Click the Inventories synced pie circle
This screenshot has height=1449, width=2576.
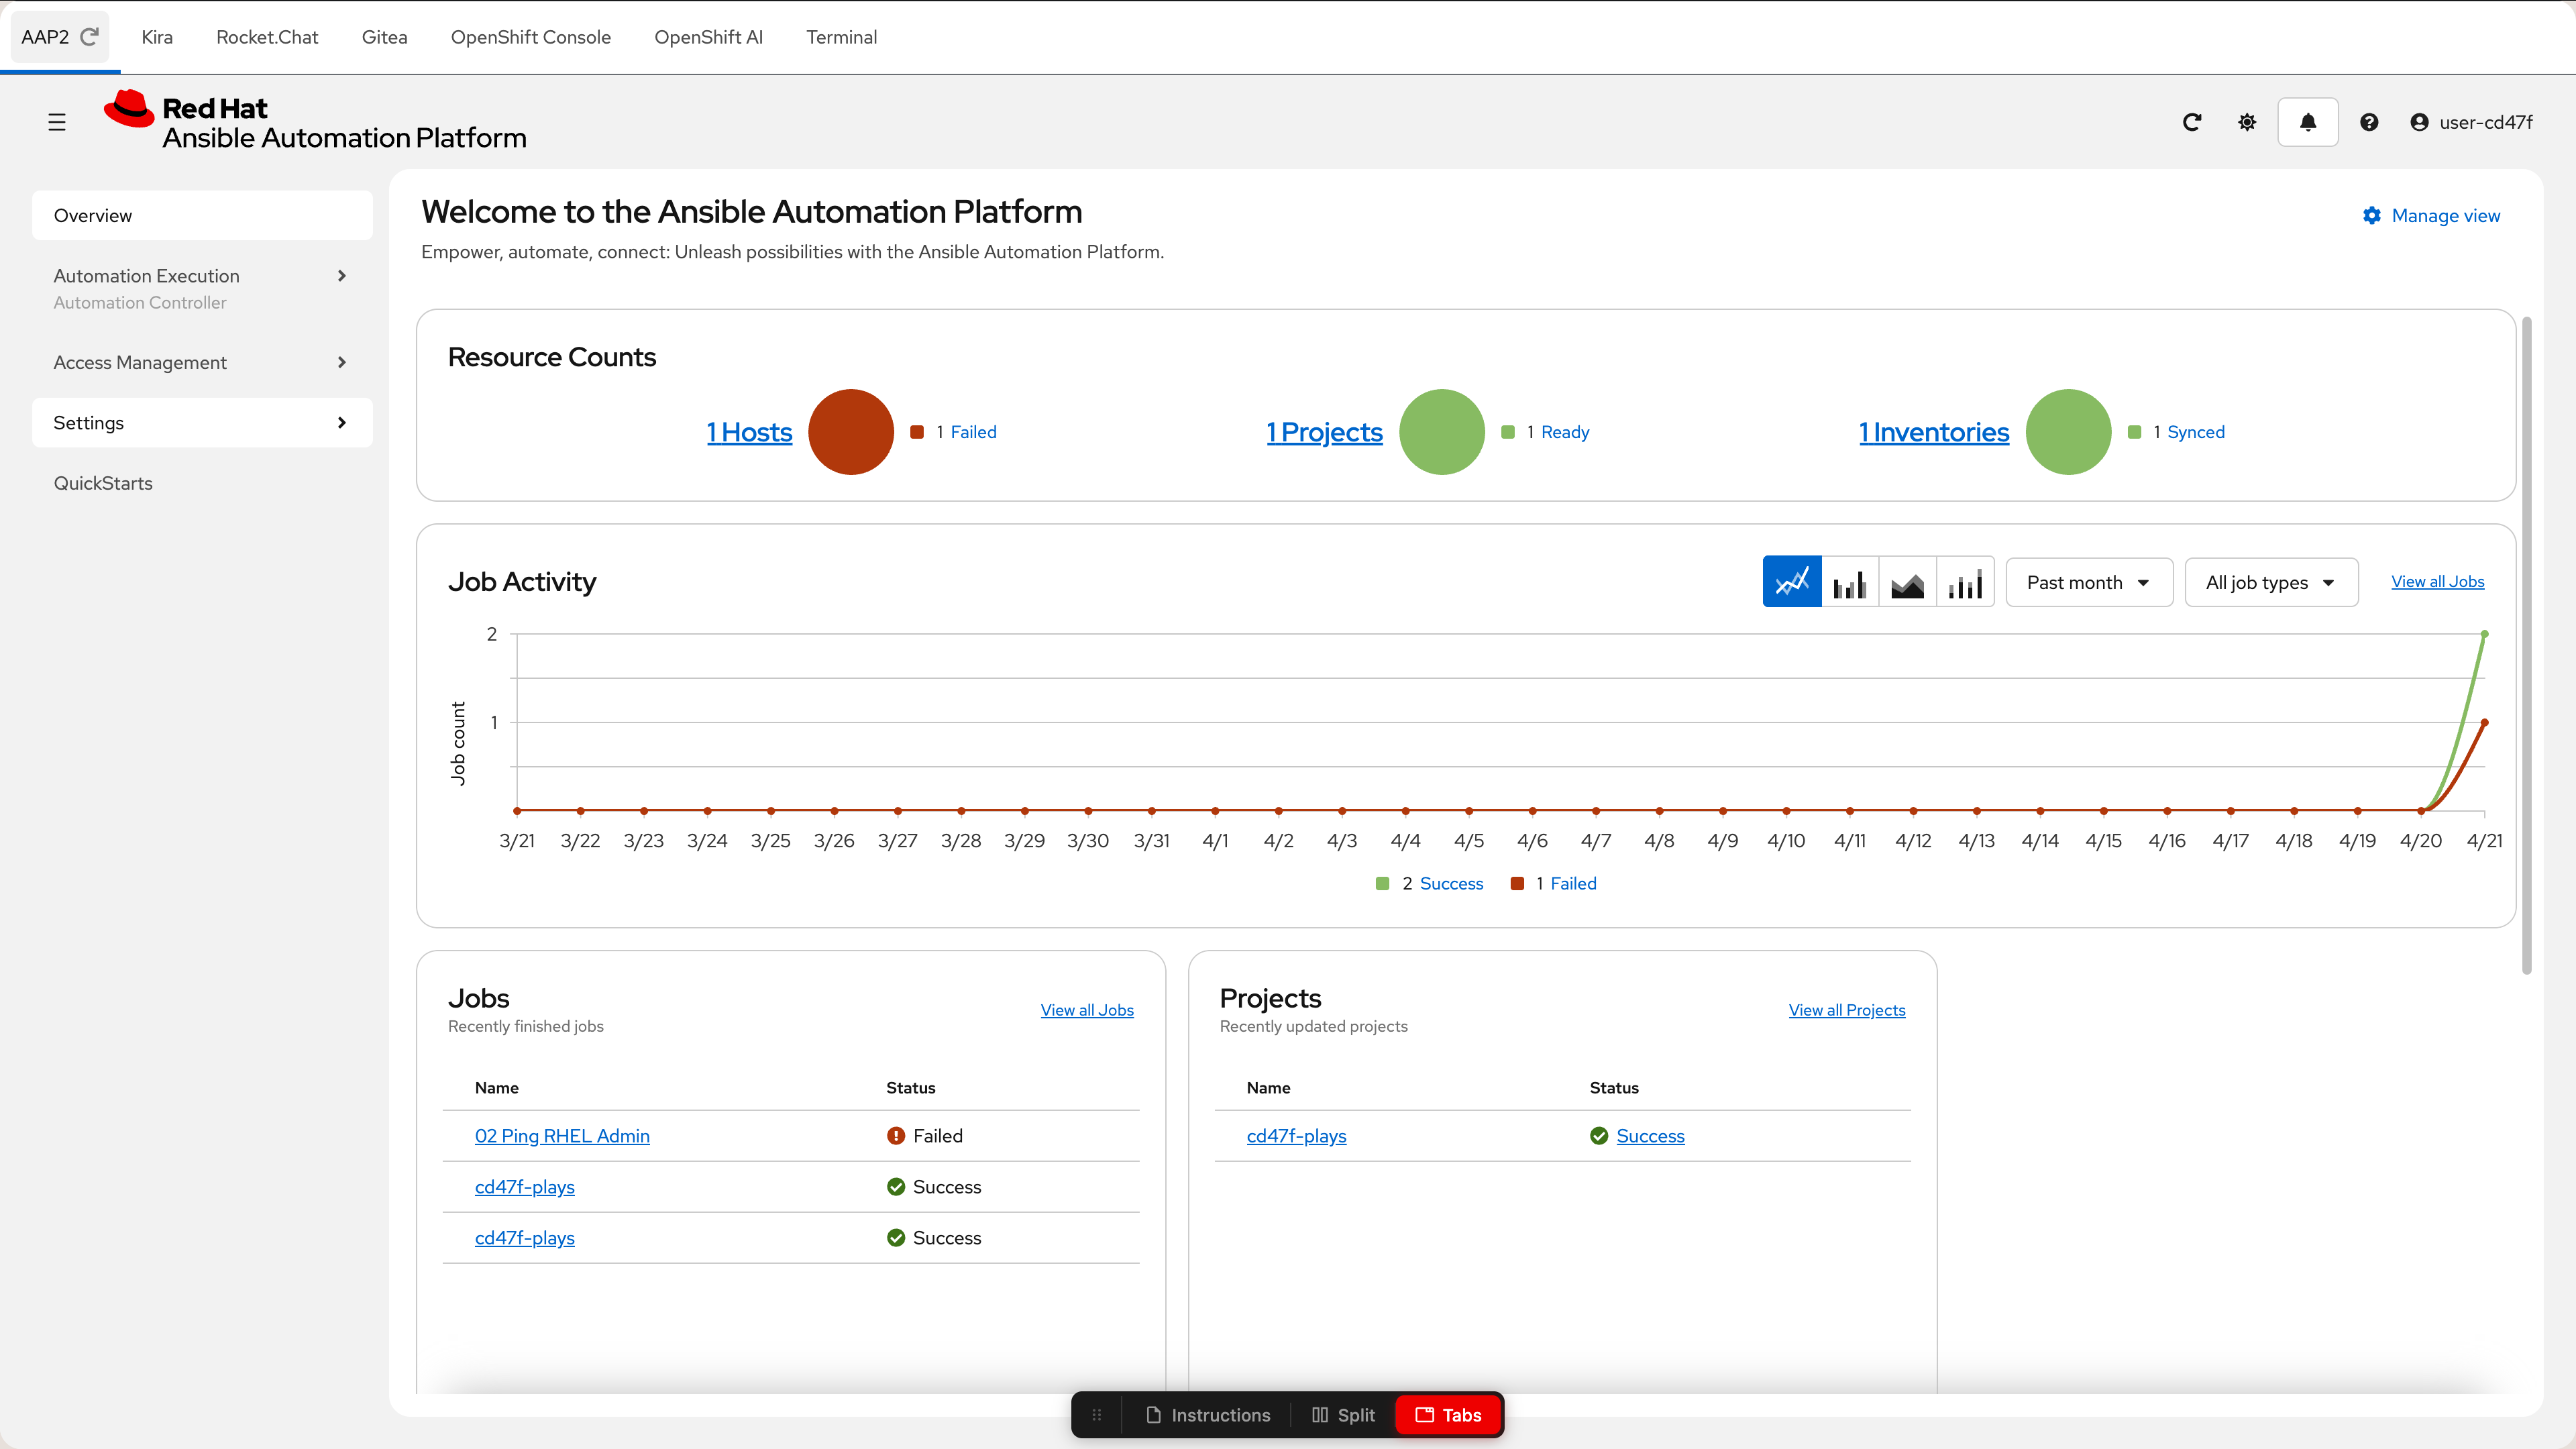[x=2069, y=432]
